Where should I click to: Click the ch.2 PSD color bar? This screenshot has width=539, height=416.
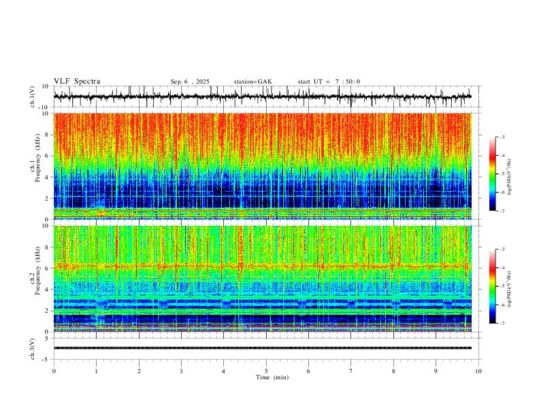coord(493,286)
